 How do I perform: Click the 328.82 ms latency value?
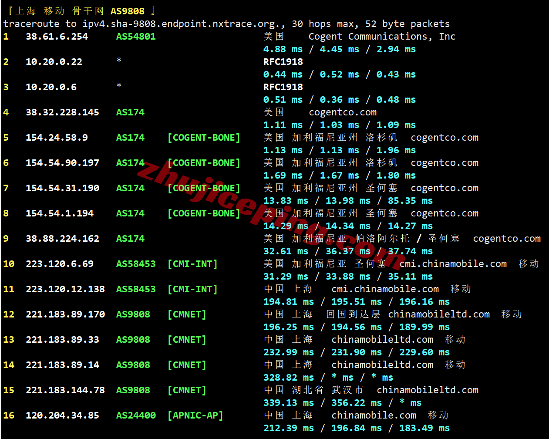[x=289, y=378]
